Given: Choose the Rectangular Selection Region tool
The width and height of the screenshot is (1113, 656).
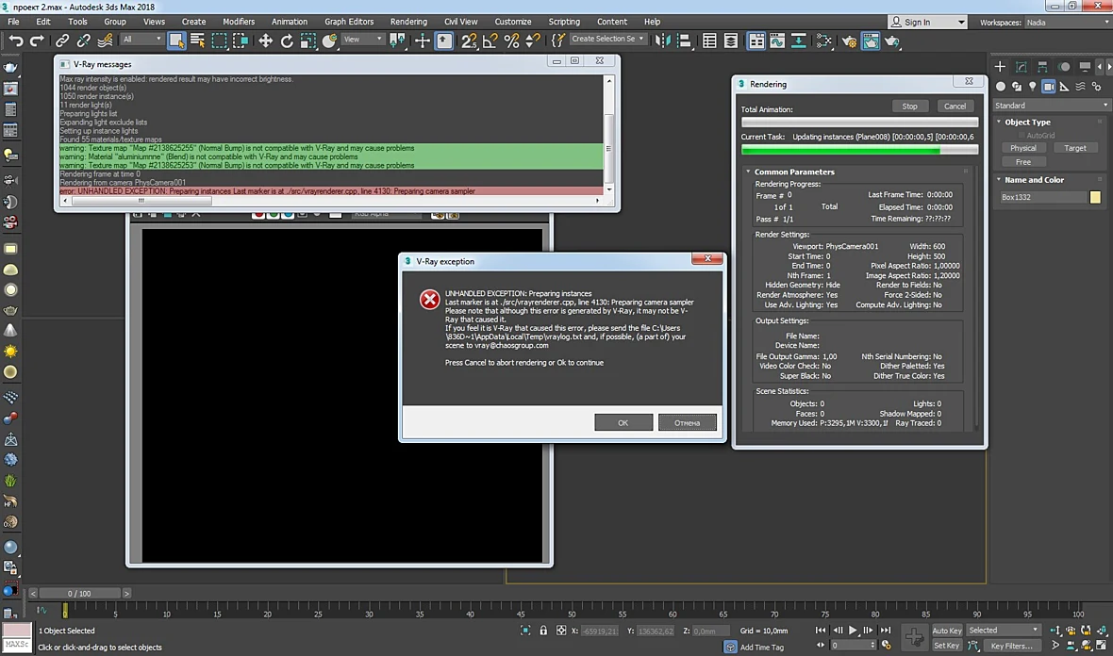Looking at the screenshot, I should coord(220,41).
